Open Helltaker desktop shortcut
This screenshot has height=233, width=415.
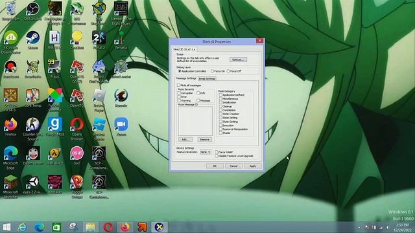[x=54, y=184]
